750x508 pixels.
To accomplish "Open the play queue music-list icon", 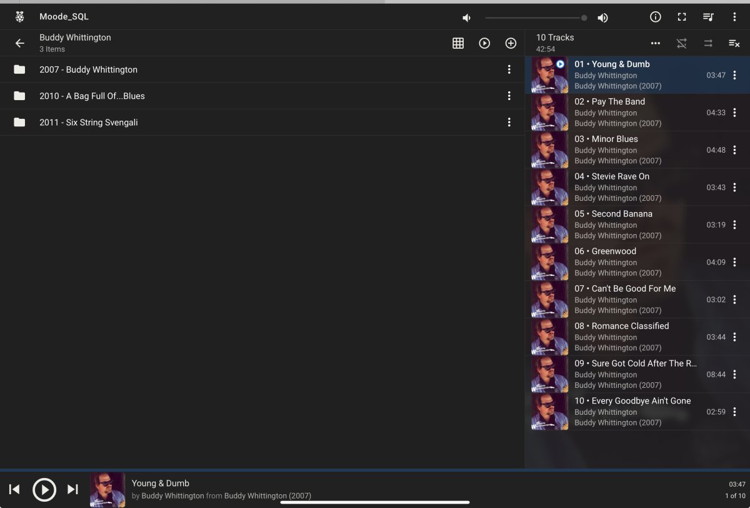I will [708, 17].
